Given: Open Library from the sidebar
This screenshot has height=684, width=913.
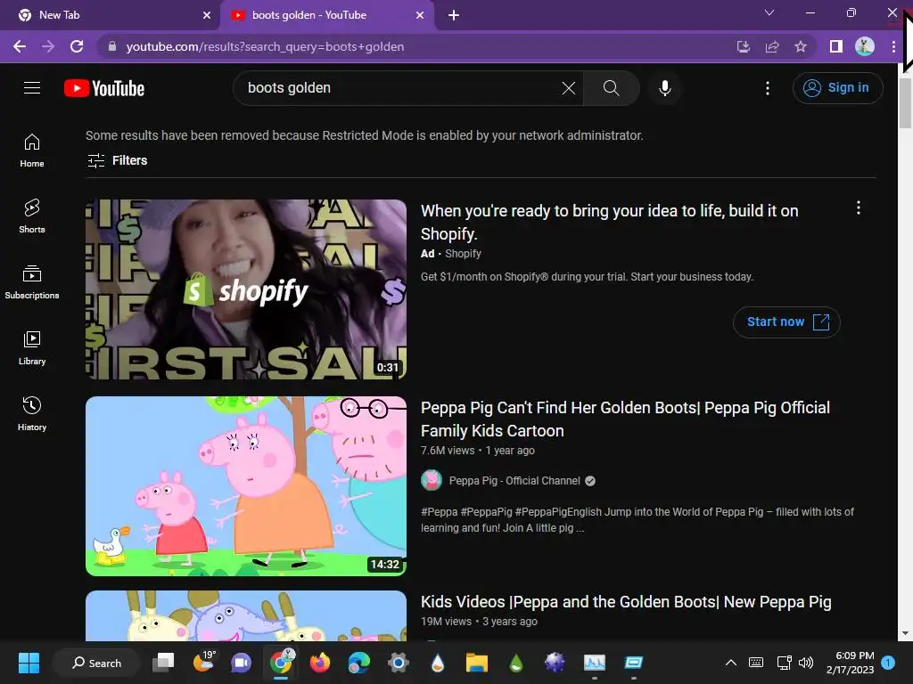Looking at the screenshot, I should tap(32, 348).
